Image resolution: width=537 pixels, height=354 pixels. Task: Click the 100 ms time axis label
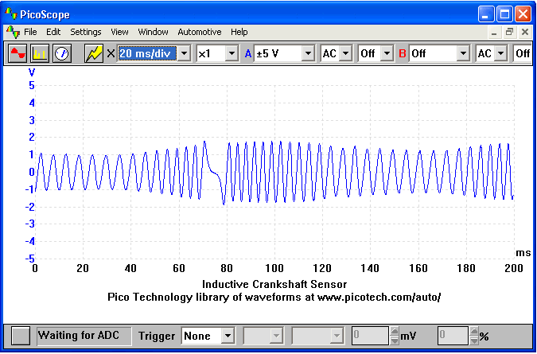pos(274,268)
